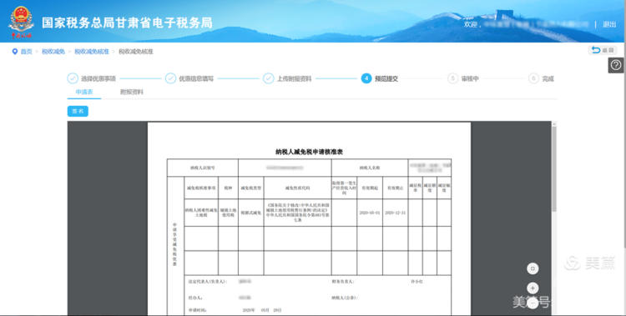Viewport: 626px width, 316px height.
Task: Zoom in with the plus icon
Action: pyautogui.click(x=533, y=288)
